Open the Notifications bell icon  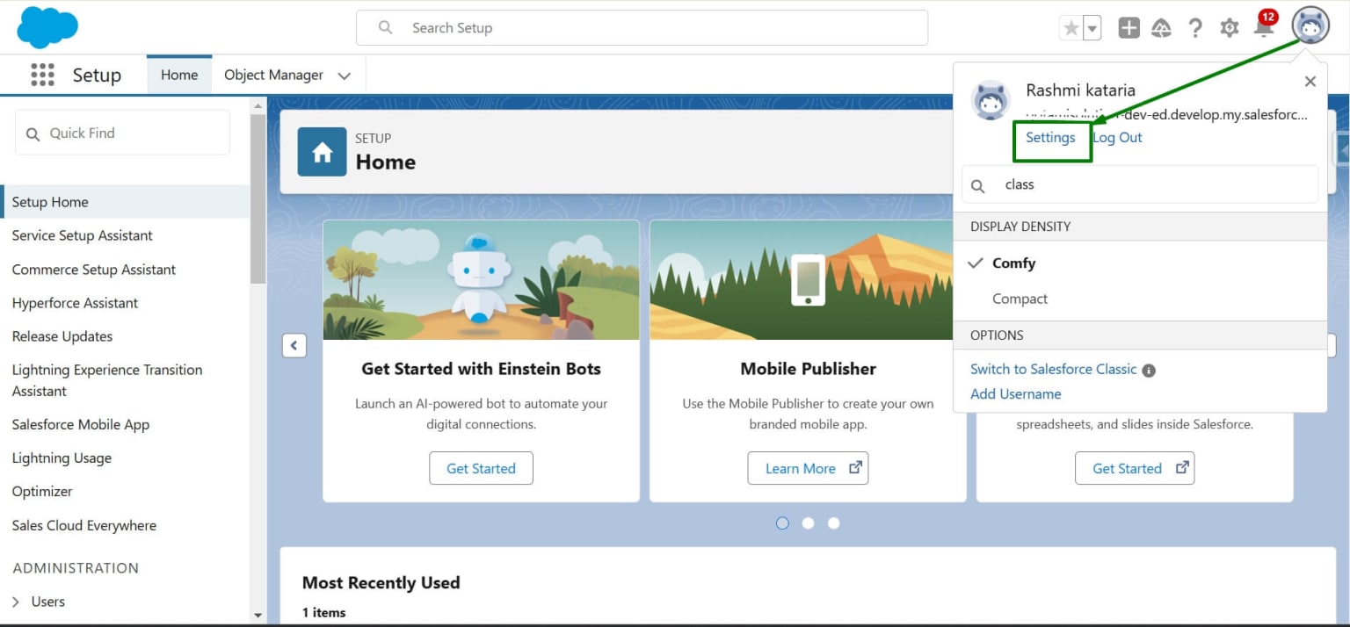coord(1264,26)
